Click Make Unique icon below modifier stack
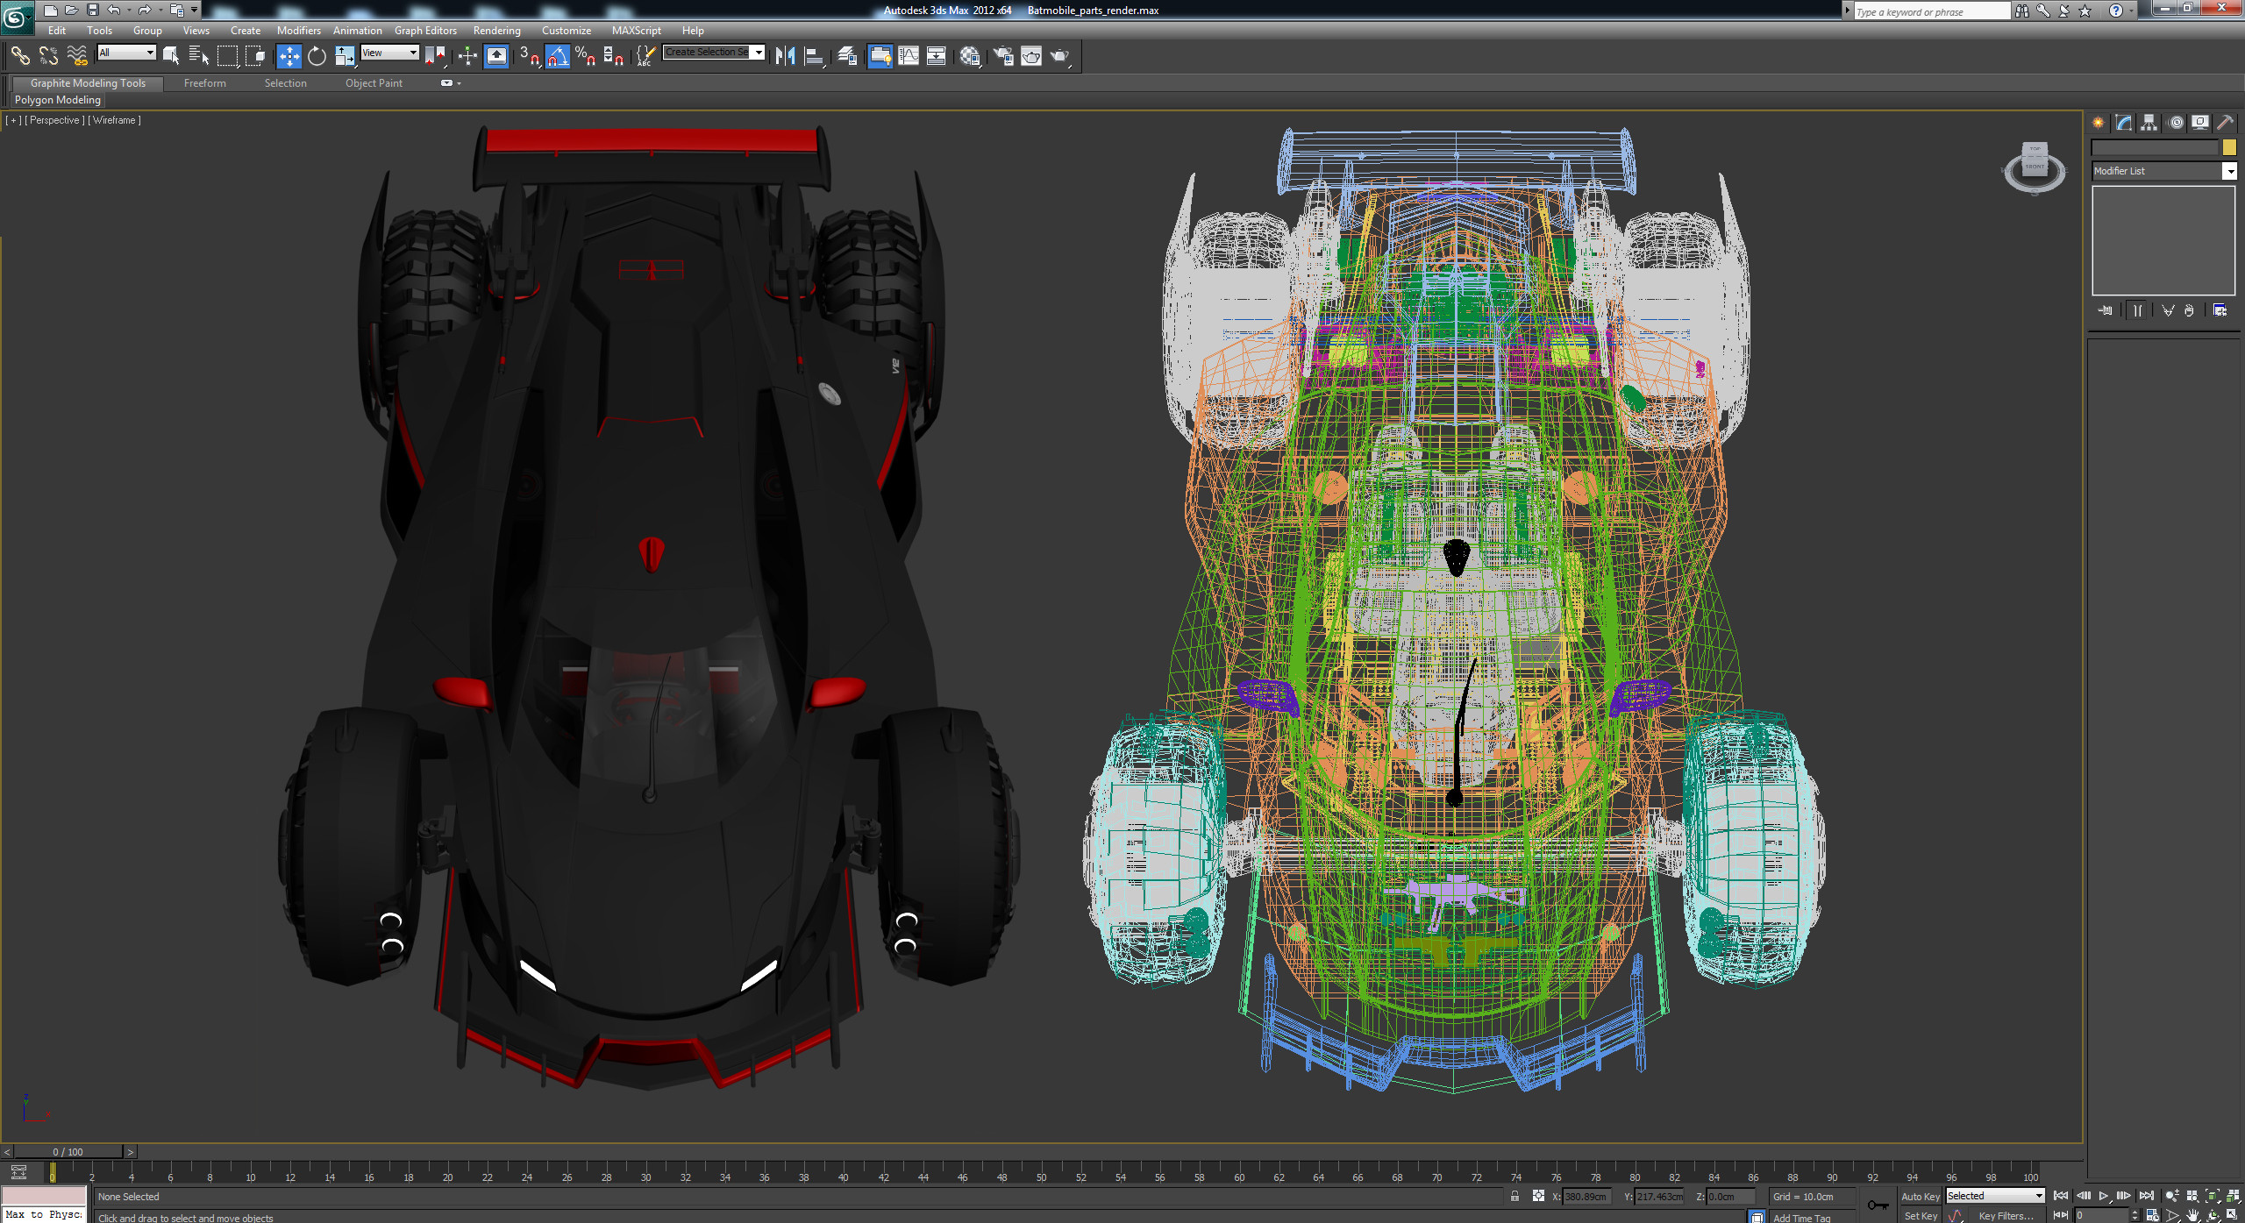2245x1223 pixels. click(2168, 310)
